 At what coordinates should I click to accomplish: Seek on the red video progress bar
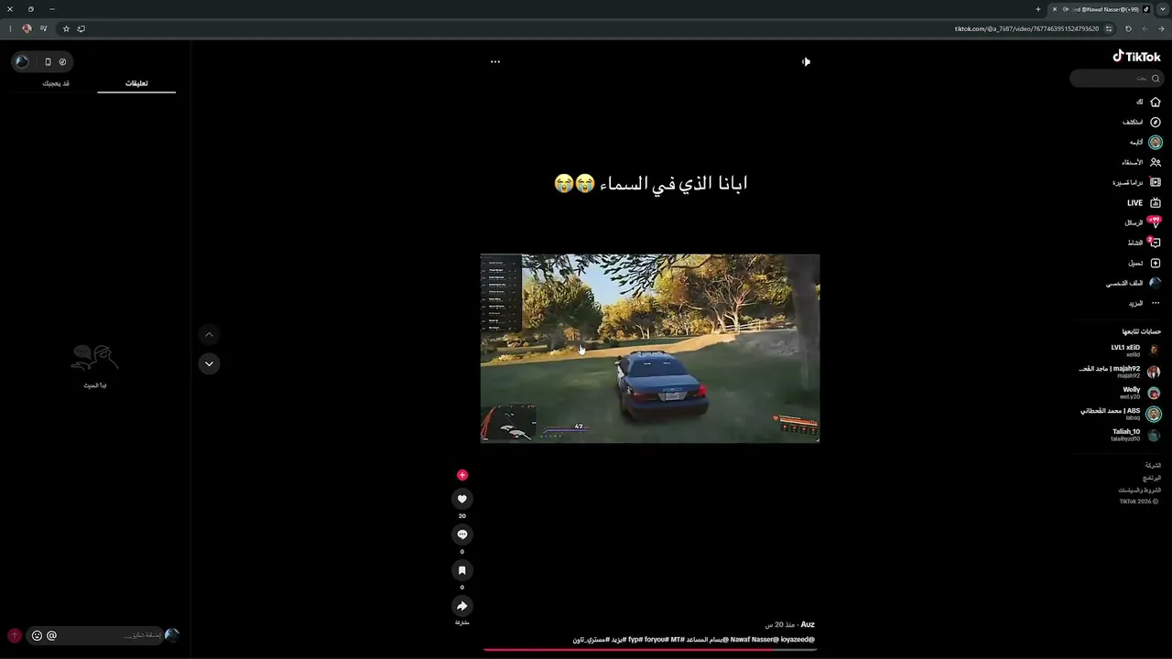tap(650, 650)
